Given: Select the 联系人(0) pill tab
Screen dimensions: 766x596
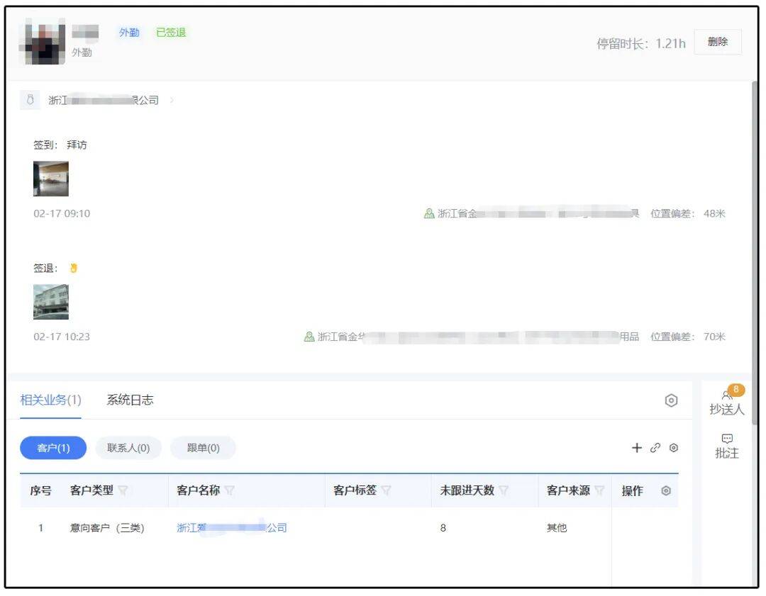Looking at the screenshot, I should pos(128,448).
